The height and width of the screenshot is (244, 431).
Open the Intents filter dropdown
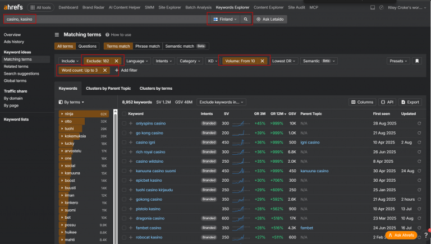click(x=164, y=61)
